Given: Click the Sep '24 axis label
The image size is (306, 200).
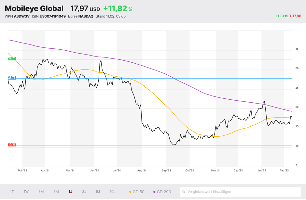Looking at the screenshot, I should (x=166, y=171).
